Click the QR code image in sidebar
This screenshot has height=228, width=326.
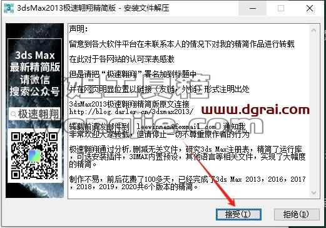pyautogui.click(x=34, y=156)
